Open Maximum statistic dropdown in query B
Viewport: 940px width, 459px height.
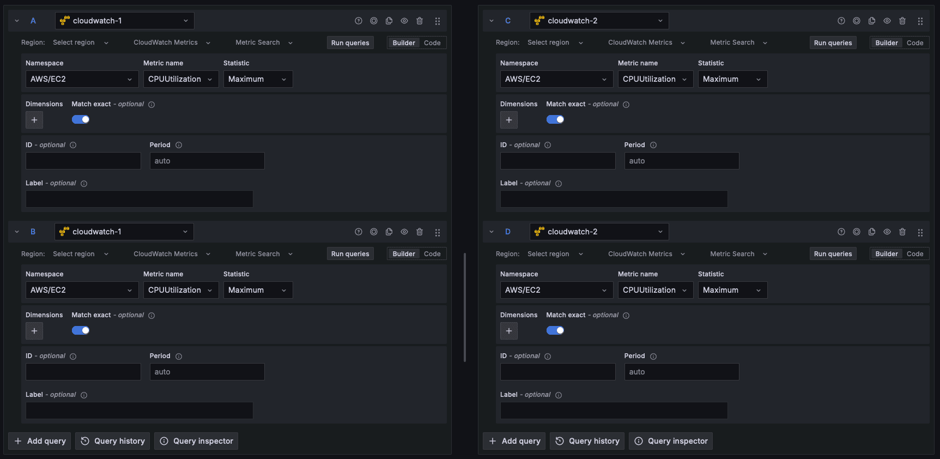pyautogui.click(x=258, y=290)
